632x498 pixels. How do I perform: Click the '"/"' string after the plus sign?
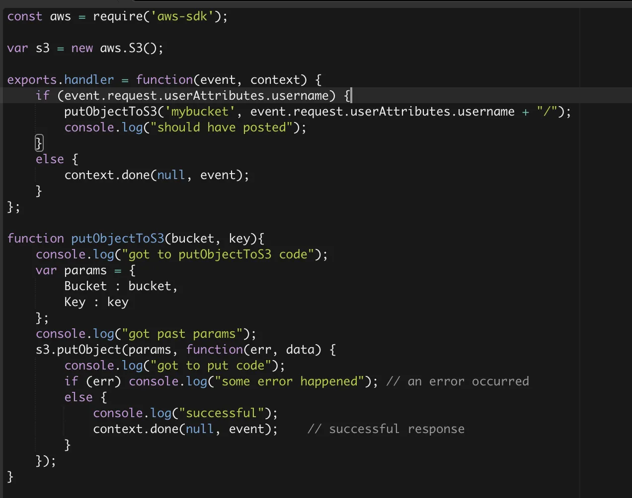(547, 112)
